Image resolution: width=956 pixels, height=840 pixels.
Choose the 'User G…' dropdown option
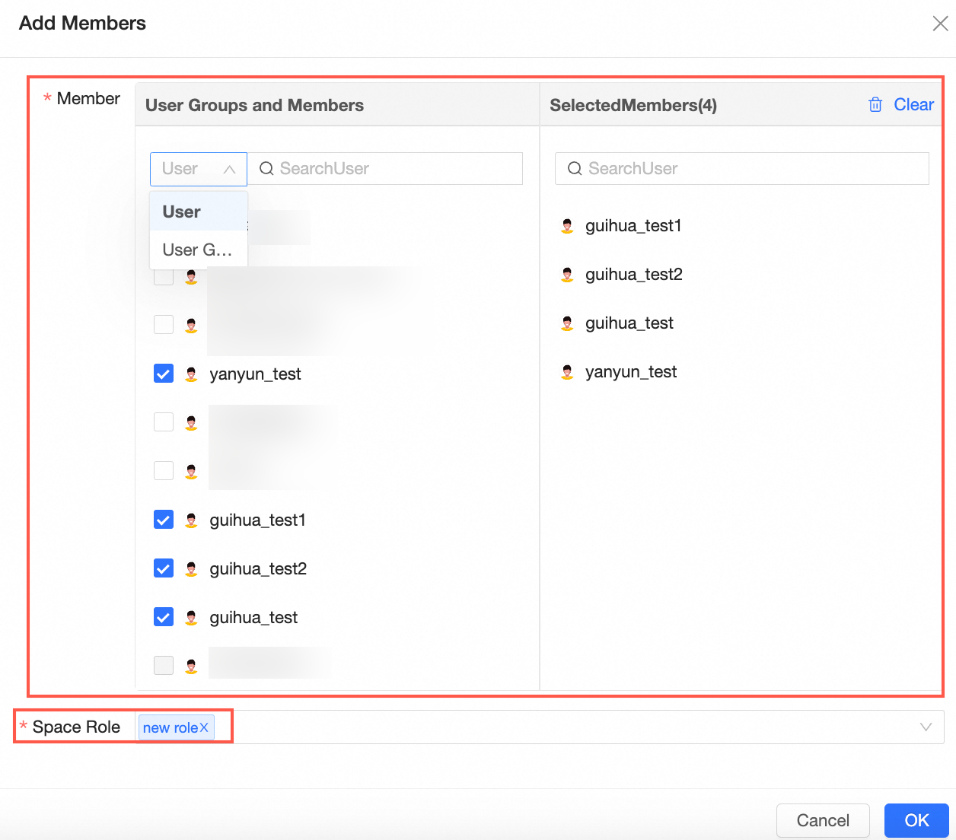point(197,250)
